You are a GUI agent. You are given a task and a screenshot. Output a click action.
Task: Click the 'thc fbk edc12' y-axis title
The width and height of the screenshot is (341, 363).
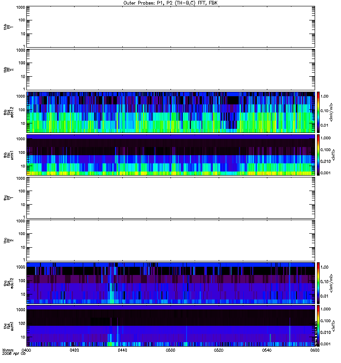pyautogui.click(x=8, y=283)
